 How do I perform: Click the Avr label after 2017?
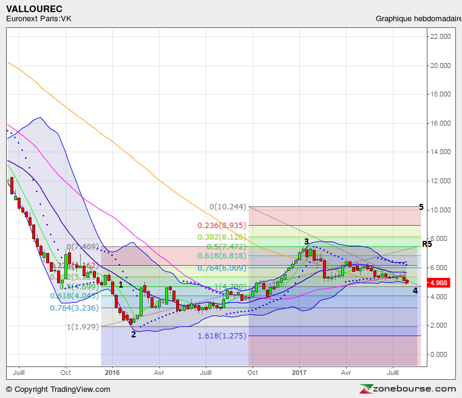346,373
